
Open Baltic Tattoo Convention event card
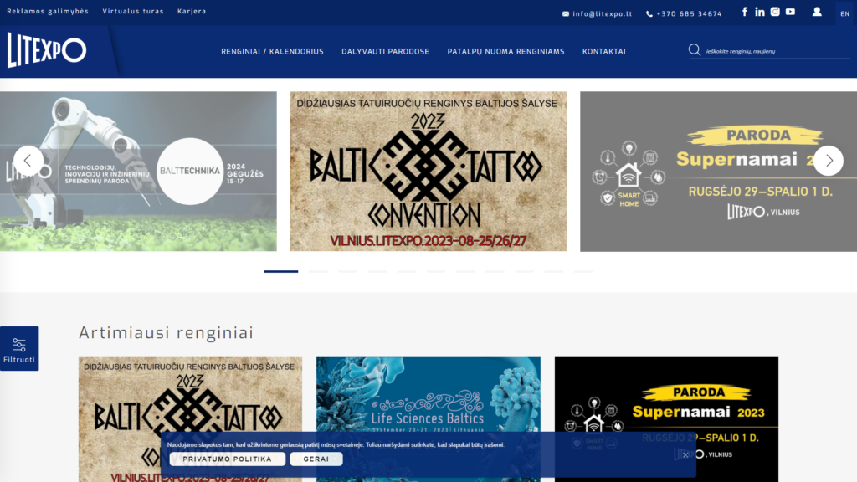click(190, 420)
